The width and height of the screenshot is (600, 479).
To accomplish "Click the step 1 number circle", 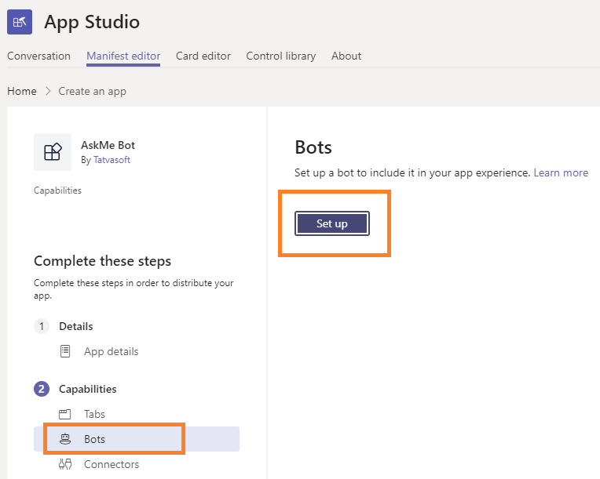I will pos(42,326).
